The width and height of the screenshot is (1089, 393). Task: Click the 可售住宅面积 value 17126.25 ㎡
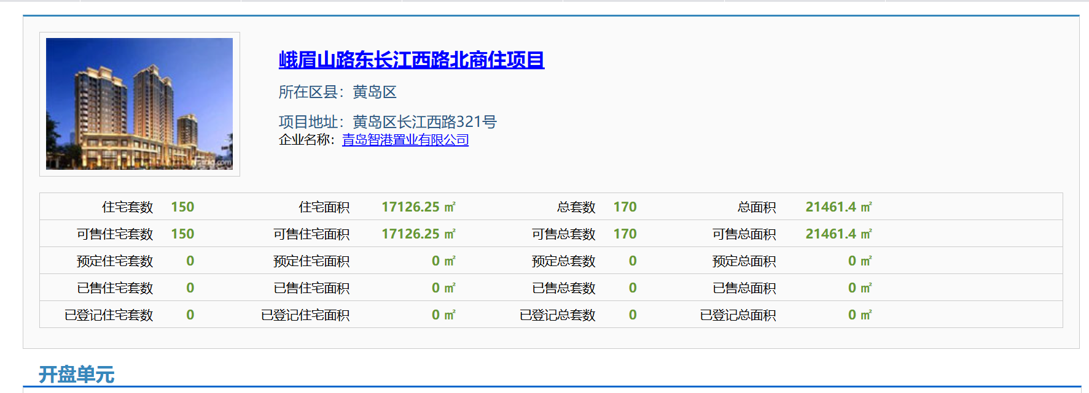tap(419, 234)
